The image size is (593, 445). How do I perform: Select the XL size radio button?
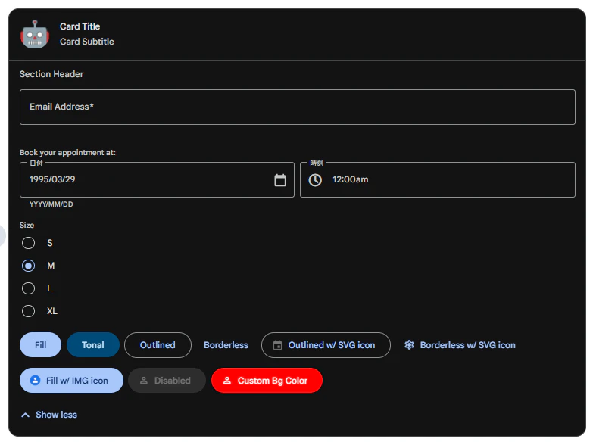click(x=28, y=311)
